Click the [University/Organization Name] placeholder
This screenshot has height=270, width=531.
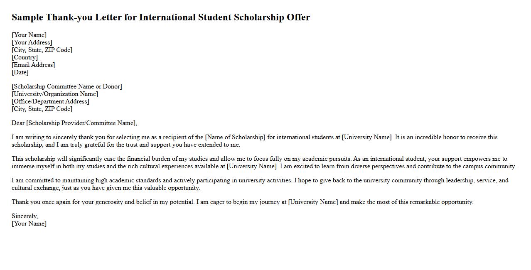coord(55,94)
